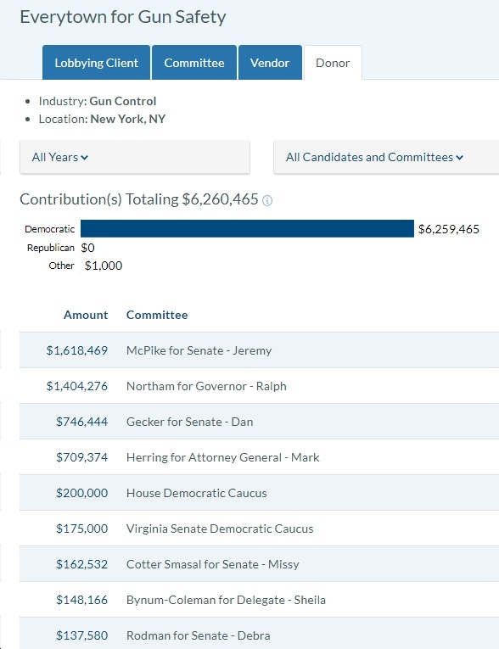
Task: Open the Committee tab
Action: (x=194, y=63)
